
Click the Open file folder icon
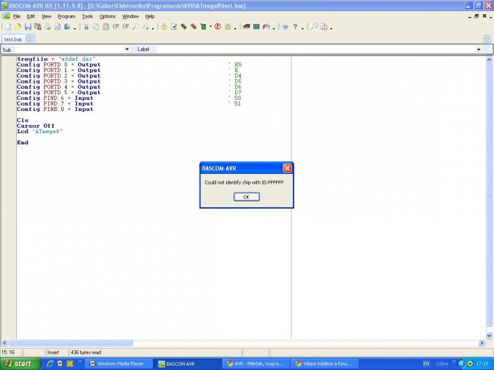click(x=18, y=27)
